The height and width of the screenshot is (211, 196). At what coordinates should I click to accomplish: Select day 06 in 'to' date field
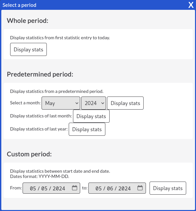pyautogui.click(x=110, y=188)
